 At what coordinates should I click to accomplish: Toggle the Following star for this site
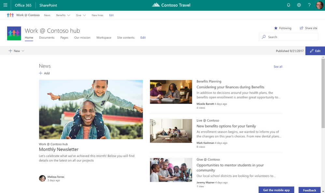coord(276,28)
